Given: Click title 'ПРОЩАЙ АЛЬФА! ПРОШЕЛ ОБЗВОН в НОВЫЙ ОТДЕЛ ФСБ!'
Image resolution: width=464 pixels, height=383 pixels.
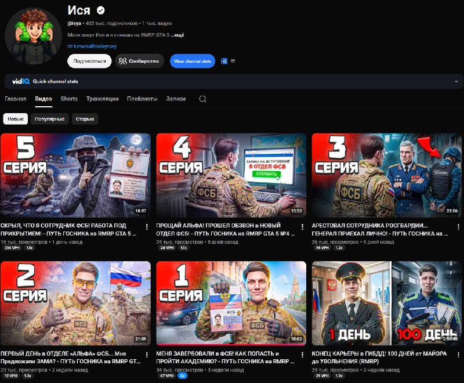Looking at the screenshot, I should [x=226, y=229].
